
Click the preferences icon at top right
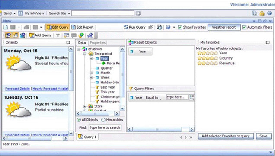click(254, 13)
